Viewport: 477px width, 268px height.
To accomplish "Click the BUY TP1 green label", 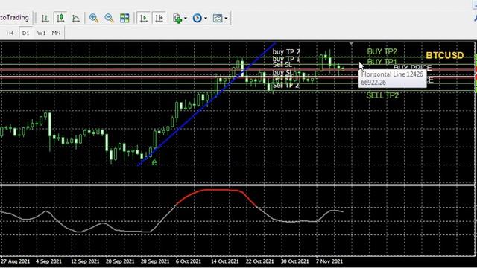I will [x=382, y=62].
